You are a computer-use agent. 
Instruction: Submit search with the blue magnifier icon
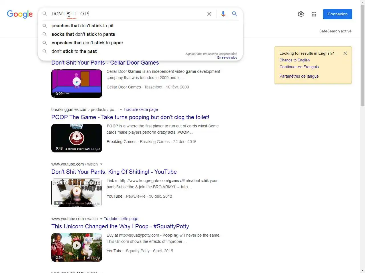click(234, 14)
